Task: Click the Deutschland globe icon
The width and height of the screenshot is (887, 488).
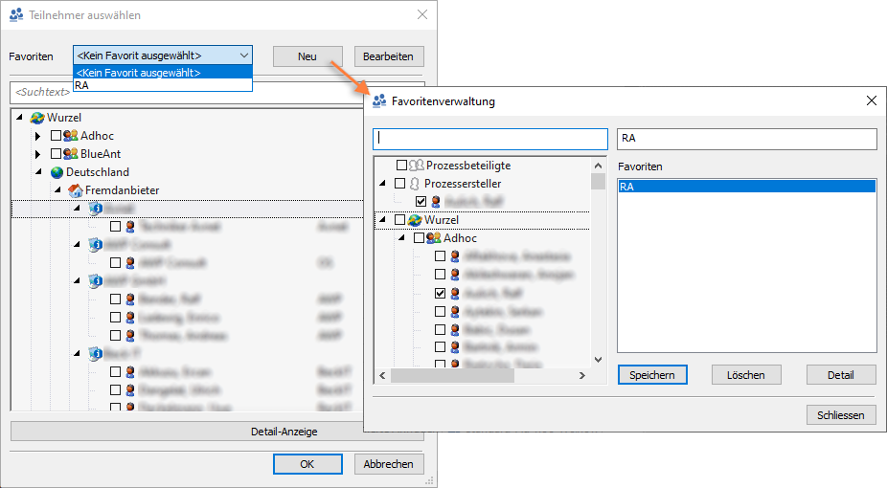Action: pos(57,172)
